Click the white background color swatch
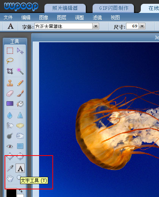Screen dimensions: 159x197 coord(20,195)
